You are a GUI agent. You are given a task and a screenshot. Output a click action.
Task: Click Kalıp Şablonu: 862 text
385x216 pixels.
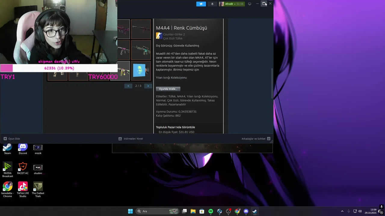(168, 115)
